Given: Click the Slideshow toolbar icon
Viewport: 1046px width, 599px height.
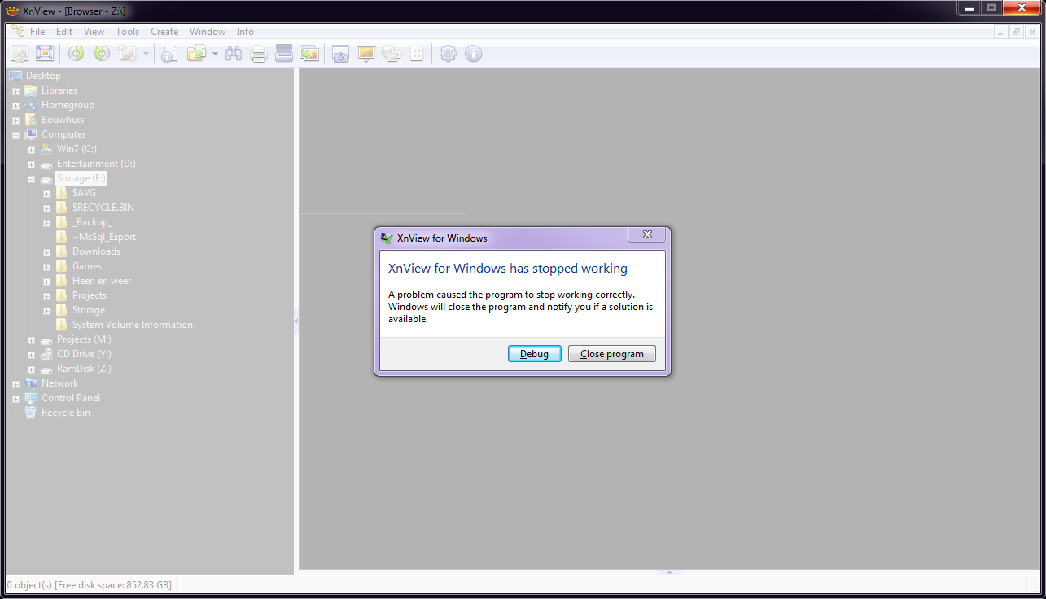Looking at the screenshot, I should pos(366,54).
